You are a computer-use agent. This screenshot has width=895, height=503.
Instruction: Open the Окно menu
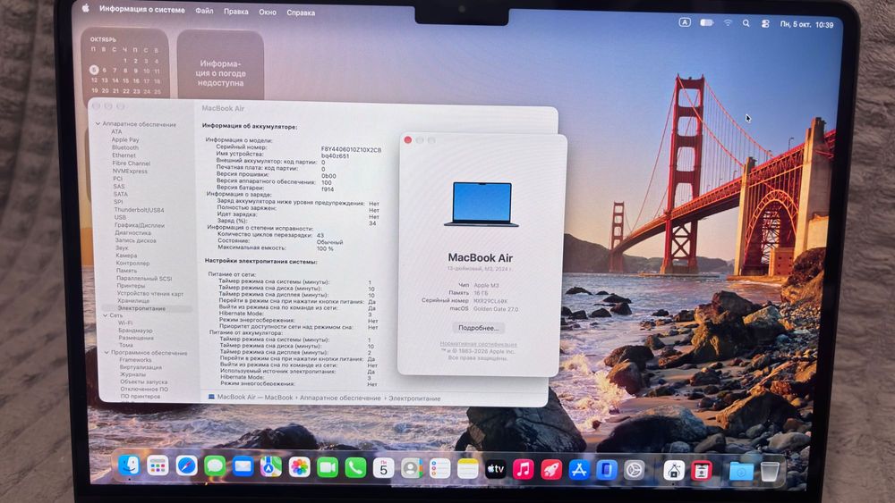(267, 12)
